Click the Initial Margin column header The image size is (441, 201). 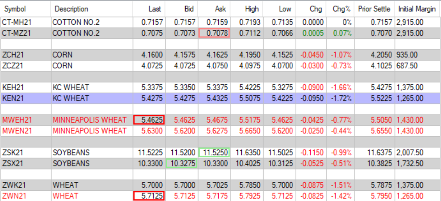[417, 9]
